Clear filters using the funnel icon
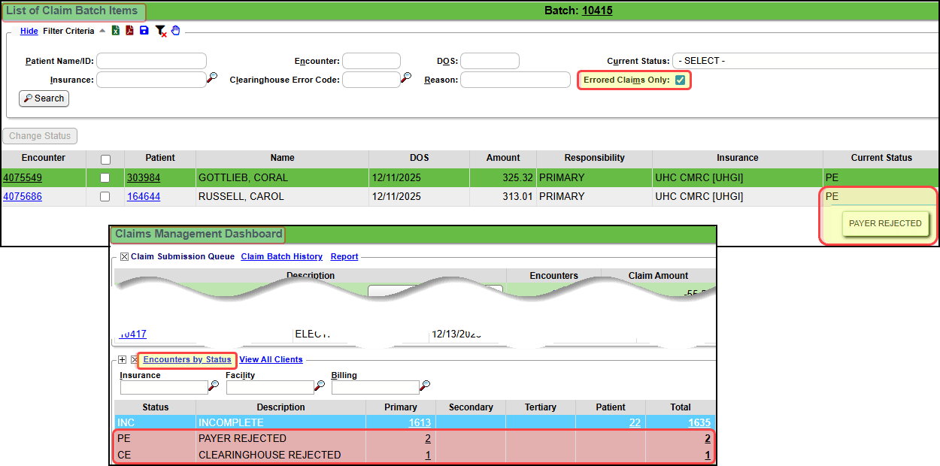Image resolution: width=940 pixels, height=466 pixels. (x=160, y=31)
